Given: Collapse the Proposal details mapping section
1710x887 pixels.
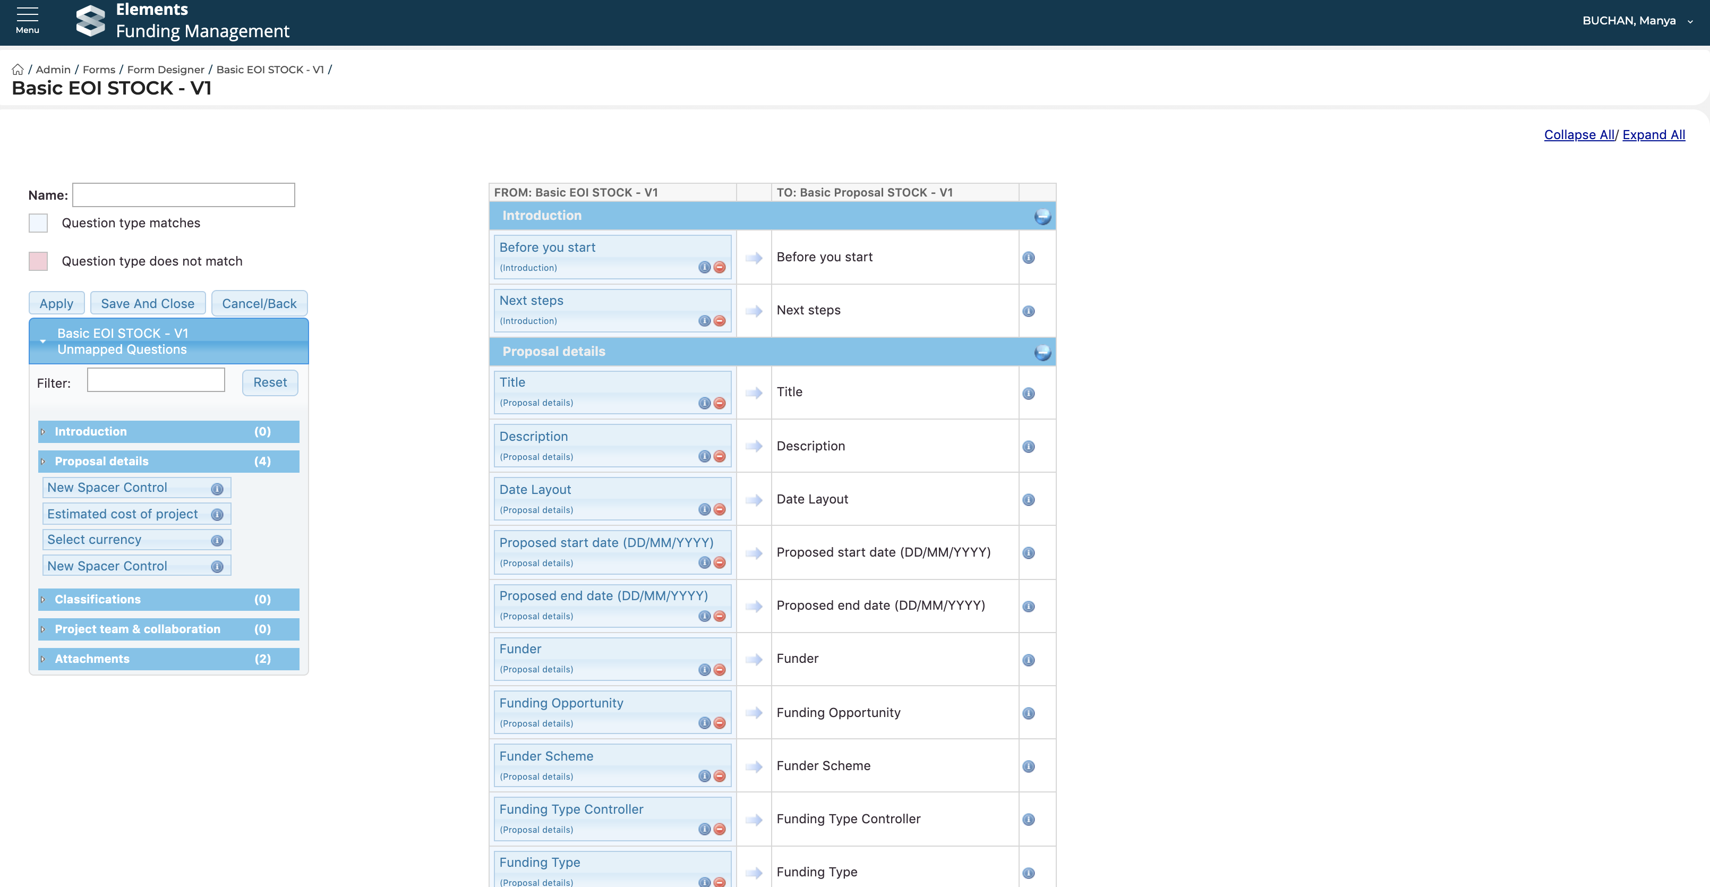Looking at the screenshot, I should point(1042,352).
